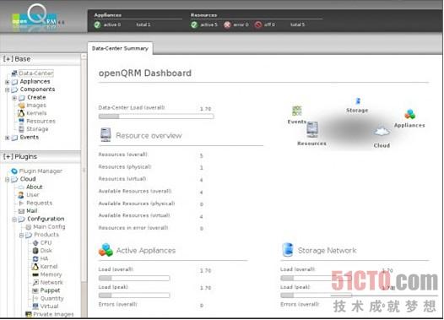This screenshot has width=444, height=320.
Task: Click 'Resources in error (overall)' label
Action: click(x=133, y=228)
